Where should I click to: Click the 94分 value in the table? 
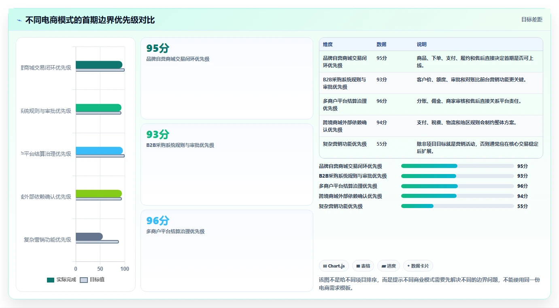pos(382,123)
